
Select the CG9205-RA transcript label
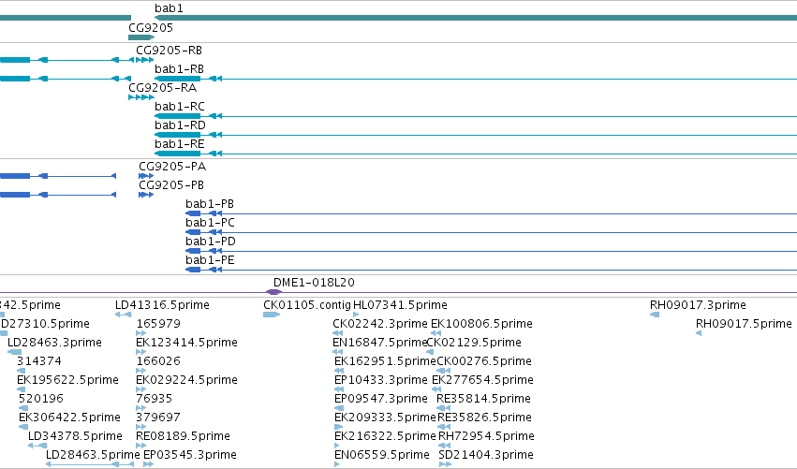(x=162, y=88)
